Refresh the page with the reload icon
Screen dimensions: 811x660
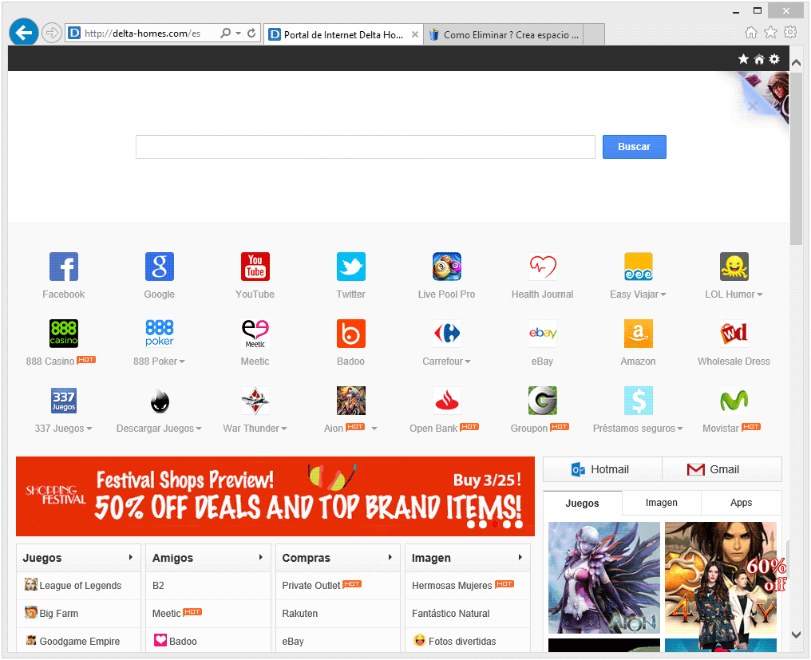[x=251, y=33]
